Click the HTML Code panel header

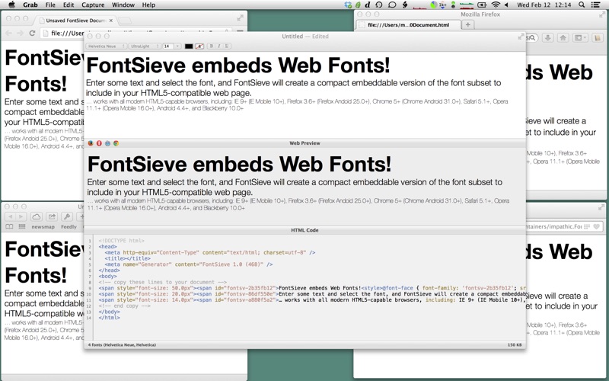click(x=305, y=230)
